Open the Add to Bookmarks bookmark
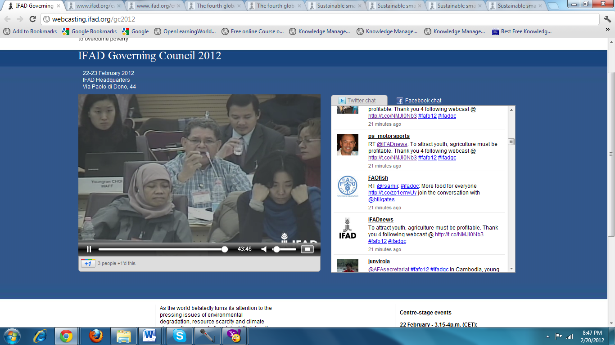Image resolution: width=615 pixels, height=345 pixels. pos(30,31)
